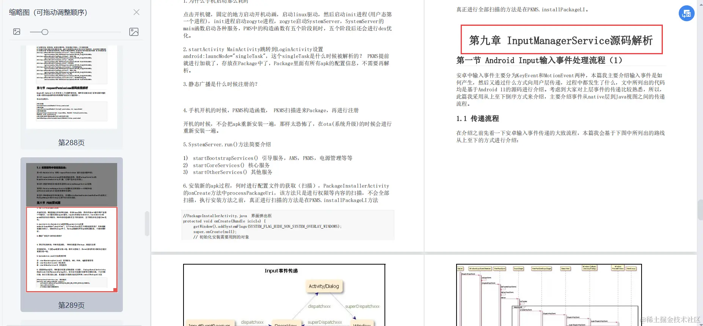Click the blue floating translate button
Viewport: 703px width, 326px height.
pyautogui.click(x=686, y=14)
